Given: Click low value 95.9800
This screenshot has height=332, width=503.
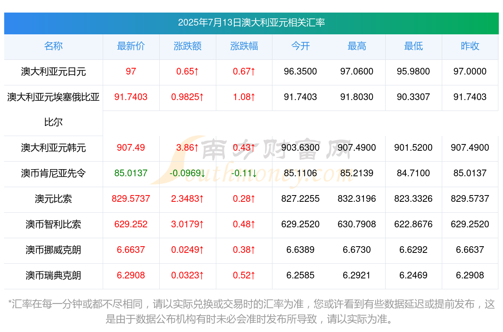Looking at the screenshot, I should point(413,72).
